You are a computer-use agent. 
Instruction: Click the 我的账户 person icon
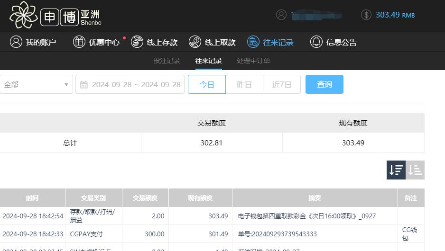coord(16,42)
